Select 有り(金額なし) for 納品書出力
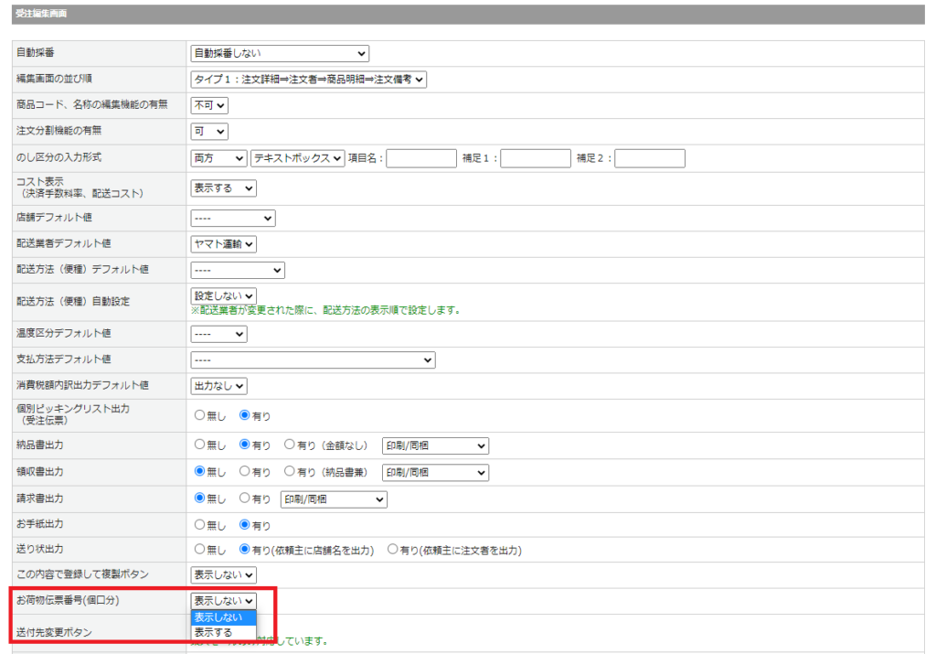The image size is (936, 654). coord(290,445)
